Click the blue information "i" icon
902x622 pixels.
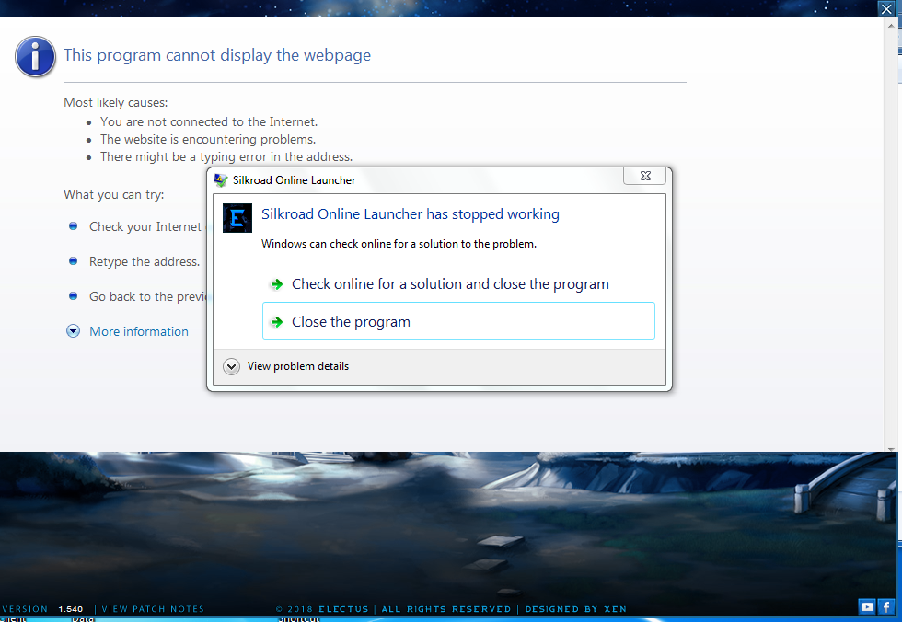(34, 56)
